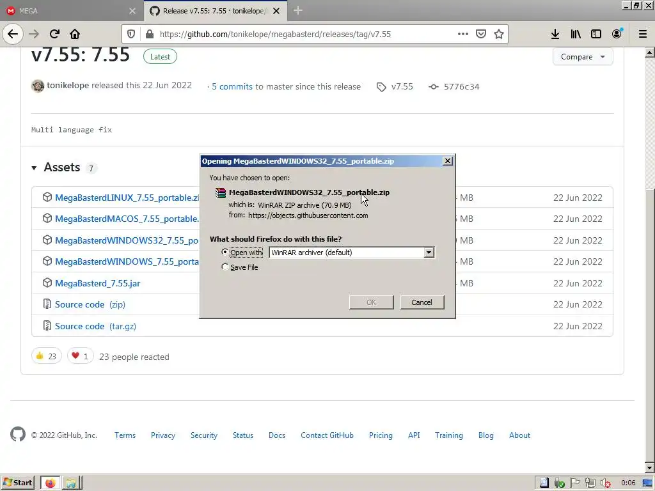
Task: Open MegaBasterdMACOS_7.55_portable link
Action: point(127,219)
